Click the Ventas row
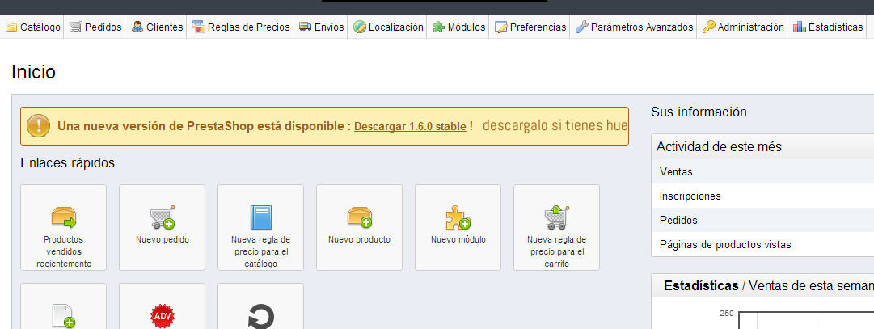 coord(762,171)
